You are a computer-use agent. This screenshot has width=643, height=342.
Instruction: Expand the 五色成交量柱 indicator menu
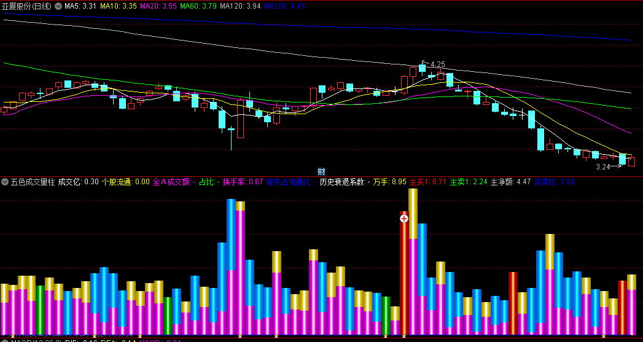pos(5,182)
